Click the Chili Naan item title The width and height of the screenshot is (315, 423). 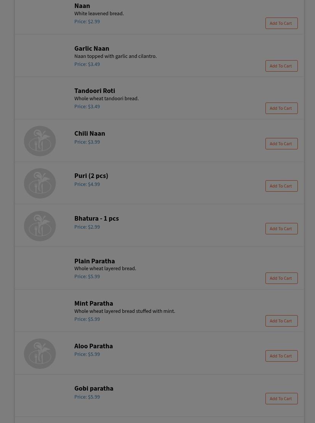90,133
